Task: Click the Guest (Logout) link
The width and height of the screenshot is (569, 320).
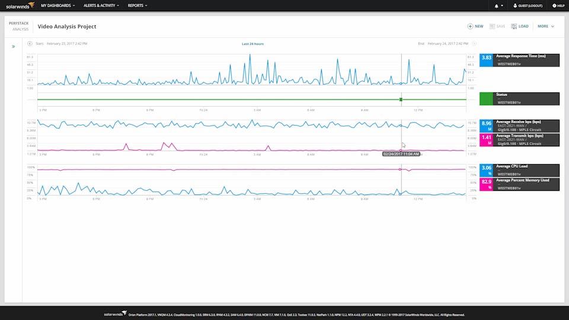Action: [x=528, y=6]
